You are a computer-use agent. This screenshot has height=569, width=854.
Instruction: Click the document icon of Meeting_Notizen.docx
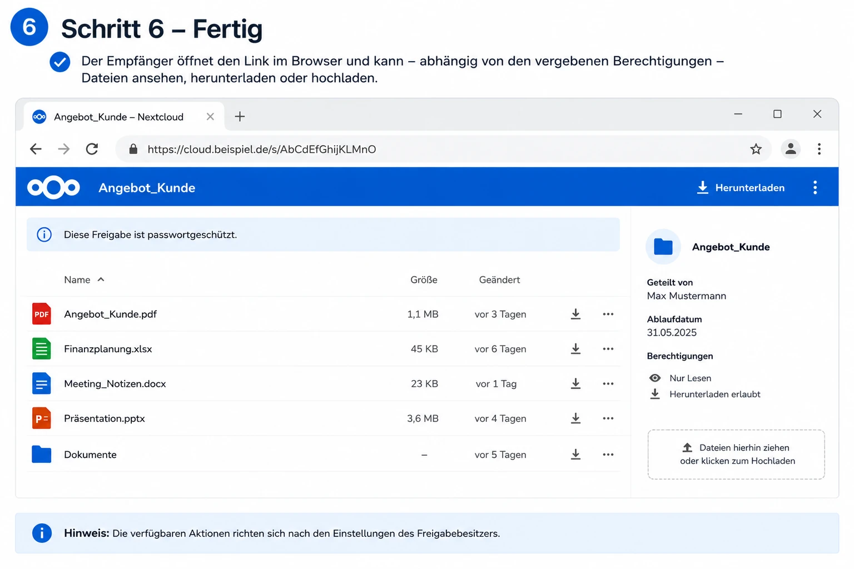42,383
